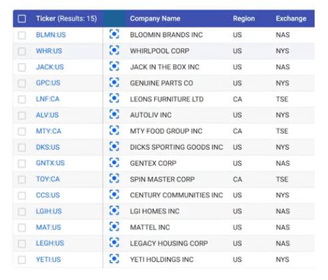Click the CENTURY COMMUNITIES INC cell

(x=176, y=195)
